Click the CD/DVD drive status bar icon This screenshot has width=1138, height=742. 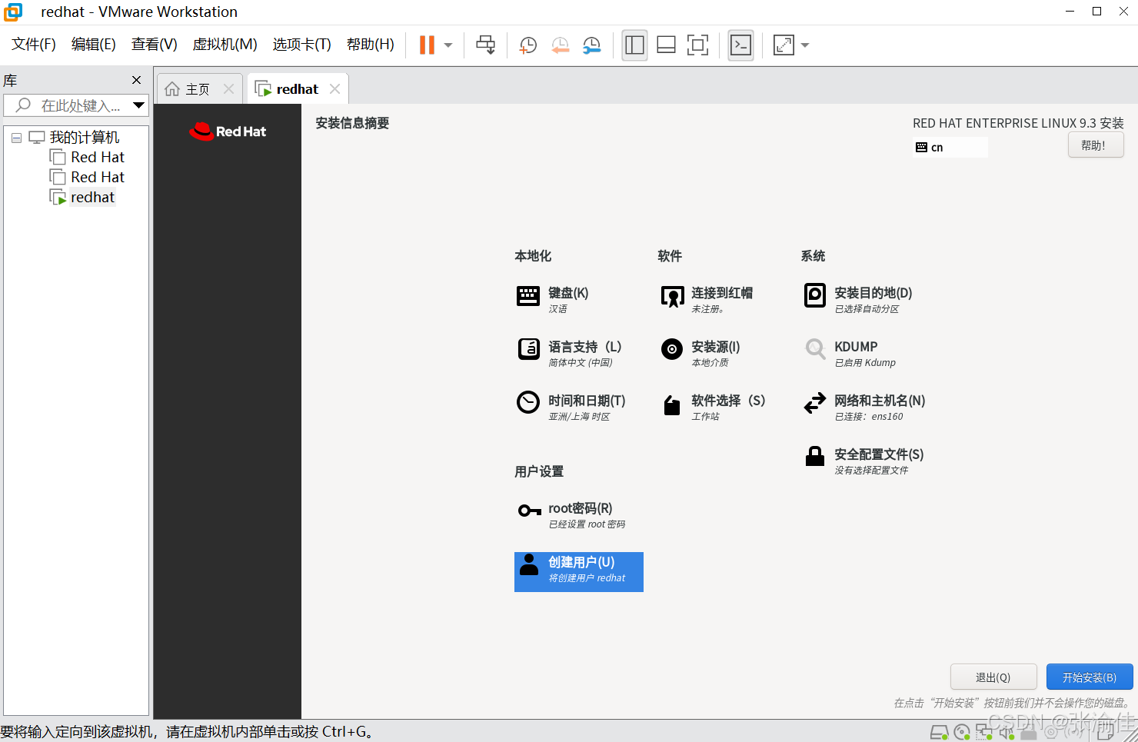click(962, 733)
